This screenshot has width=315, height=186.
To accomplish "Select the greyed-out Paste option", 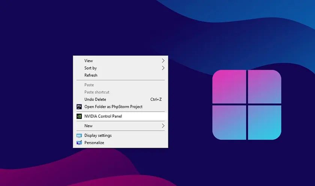I will coord(89,85).
